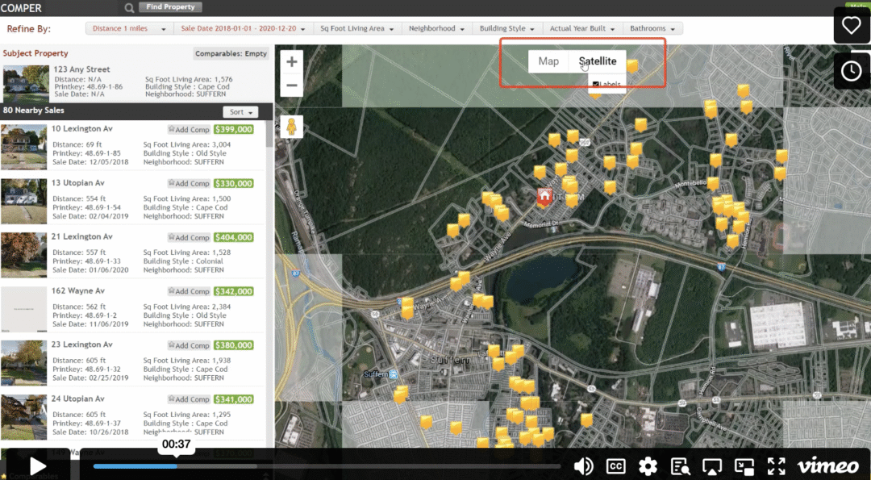Toggle the Labels checkbox on the map
The width and height of the screenshot is (871, 480).
point(594,84)
